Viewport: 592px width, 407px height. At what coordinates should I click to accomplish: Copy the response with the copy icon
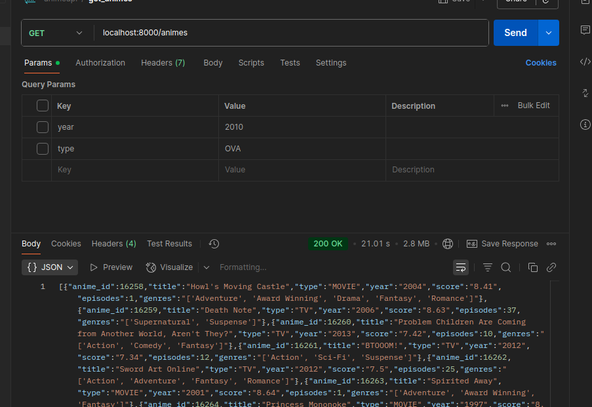tap(533, 267)
